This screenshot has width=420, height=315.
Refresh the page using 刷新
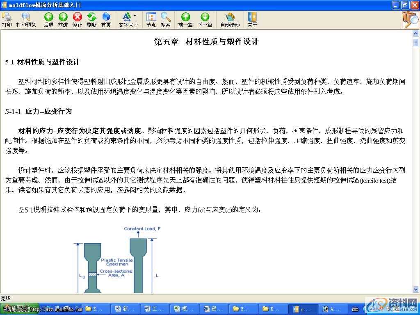pyautogui.click(x=91, y=19)
